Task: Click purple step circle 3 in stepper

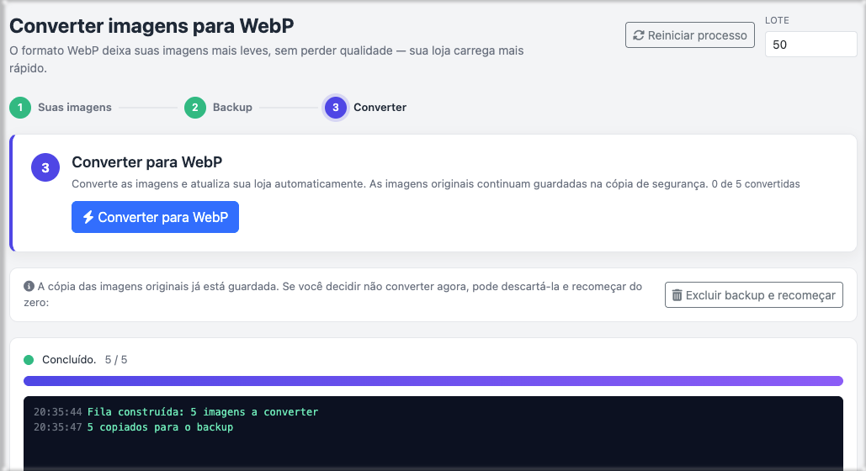Action: [x=335, y=107]
